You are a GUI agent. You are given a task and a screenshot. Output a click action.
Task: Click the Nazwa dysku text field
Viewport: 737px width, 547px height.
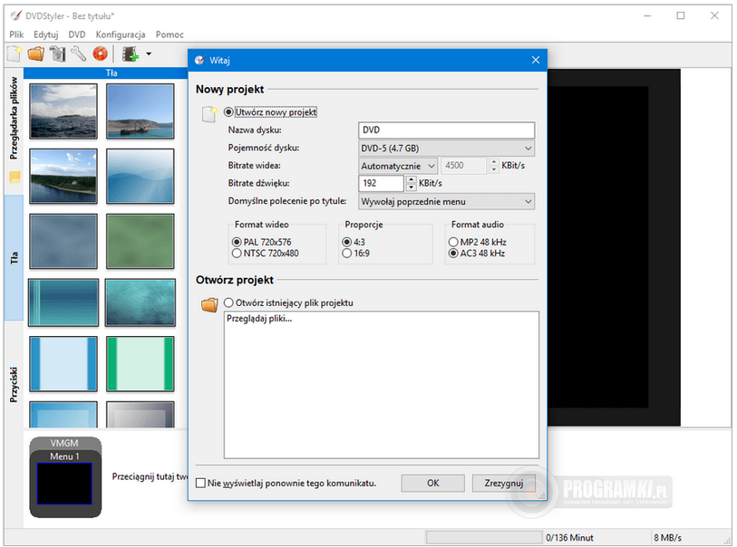(x=446, y=130)
